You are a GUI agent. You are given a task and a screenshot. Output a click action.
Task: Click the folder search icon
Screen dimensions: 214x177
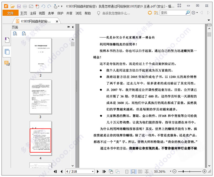coord(156,13)
